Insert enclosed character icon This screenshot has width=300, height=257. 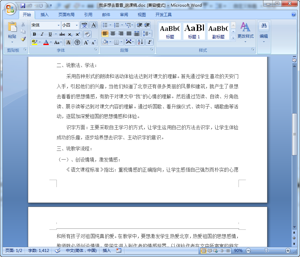[77, 42]
